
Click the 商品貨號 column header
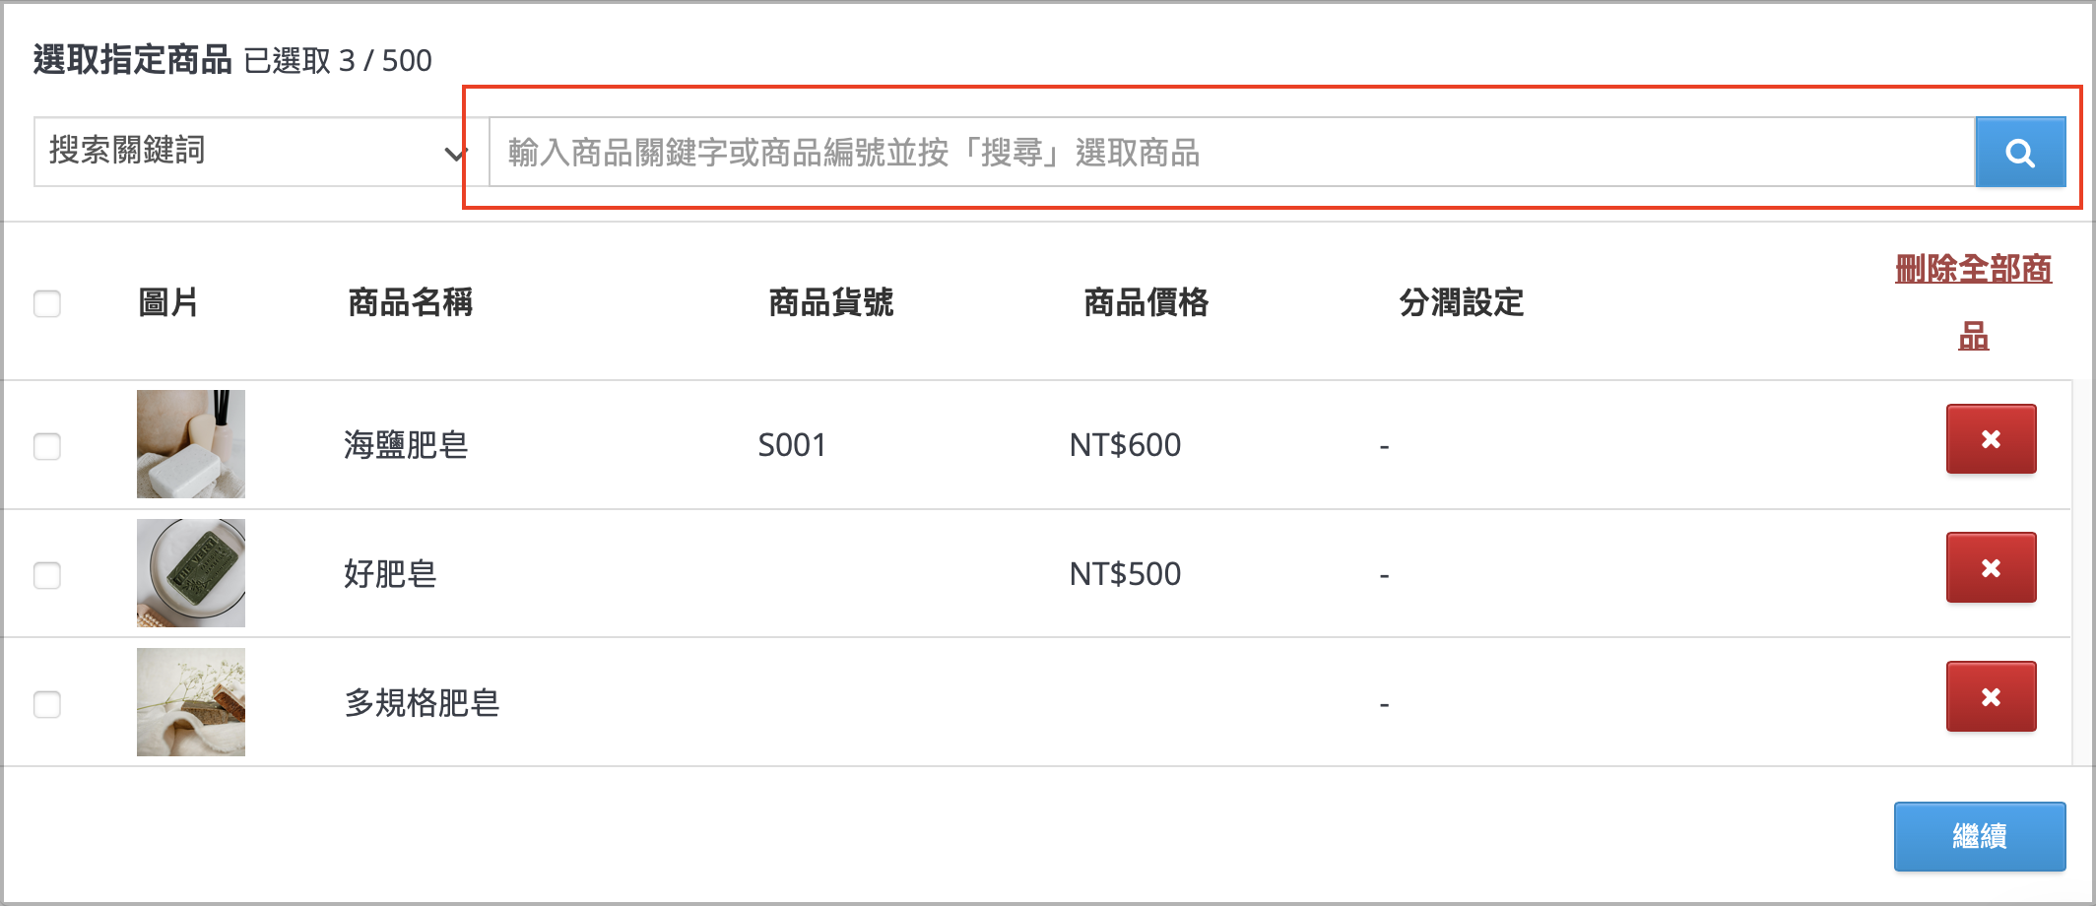coord(831,302)
